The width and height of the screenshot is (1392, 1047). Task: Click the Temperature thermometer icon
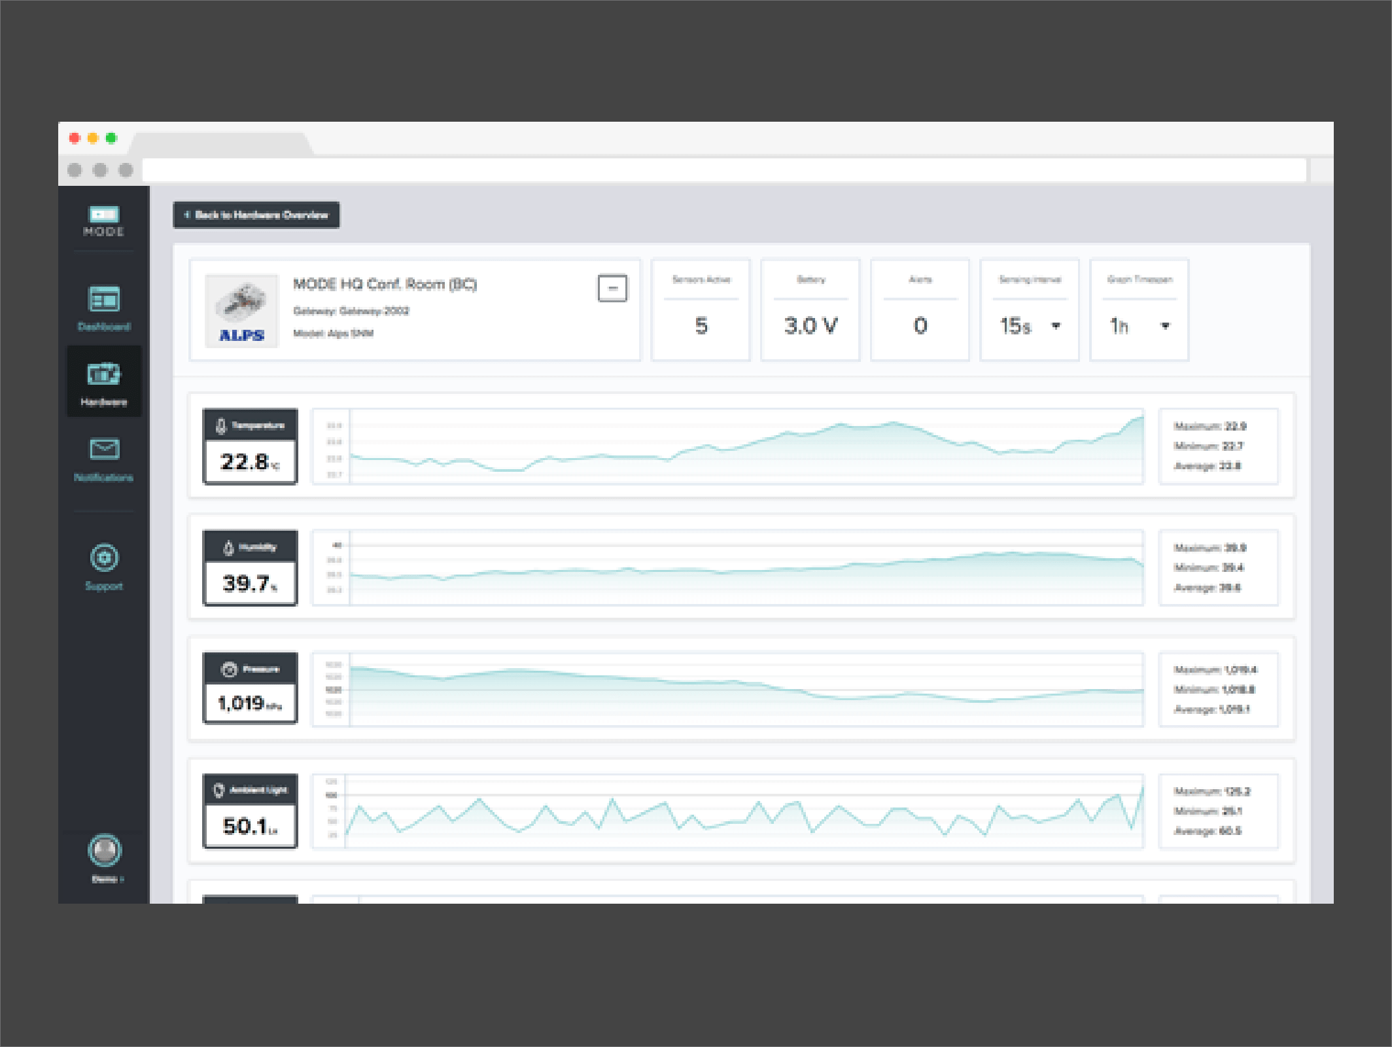point(221,426)
